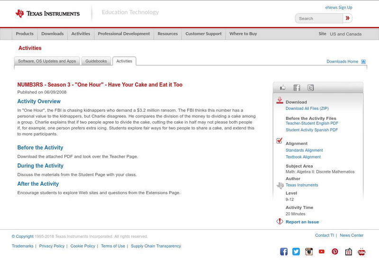
Task: Click the During the Activity heading
Action: point(40,166)
